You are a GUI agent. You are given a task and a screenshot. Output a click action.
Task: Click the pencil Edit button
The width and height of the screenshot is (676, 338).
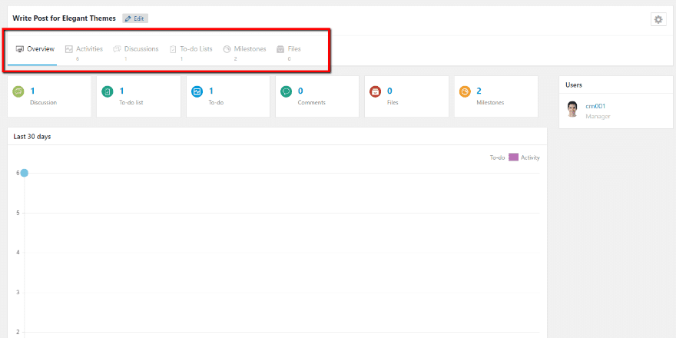(x=135, y=18)
